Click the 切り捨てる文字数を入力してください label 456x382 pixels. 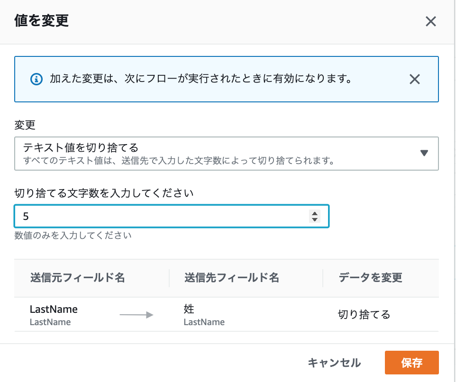pos(104,193)
